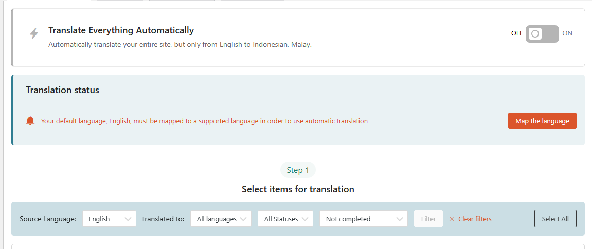This screenshot has width=592, height=249.
Task: Click the Clear filters link
Action: 475,219
